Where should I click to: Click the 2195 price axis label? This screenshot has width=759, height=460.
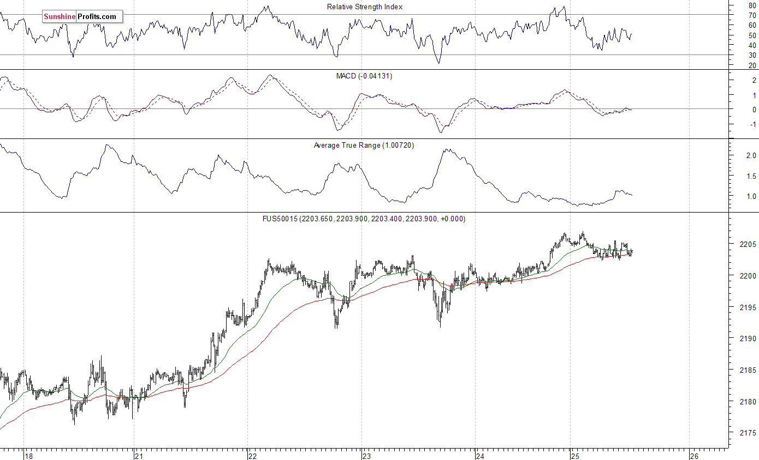pyautogui.click(x=748, y=307)
